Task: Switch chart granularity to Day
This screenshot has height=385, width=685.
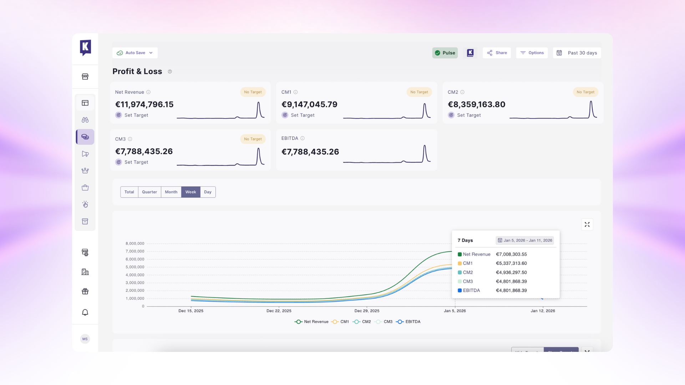Action: point(208,192)
